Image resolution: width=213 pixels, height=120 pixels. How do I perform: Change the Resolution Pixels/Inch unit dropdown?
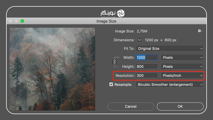[182, 75]
